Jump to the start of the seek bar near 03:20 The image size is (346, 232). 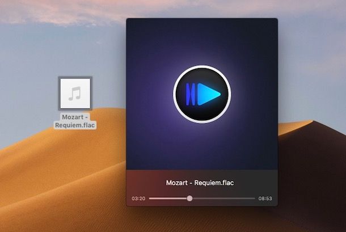[150, 199]
